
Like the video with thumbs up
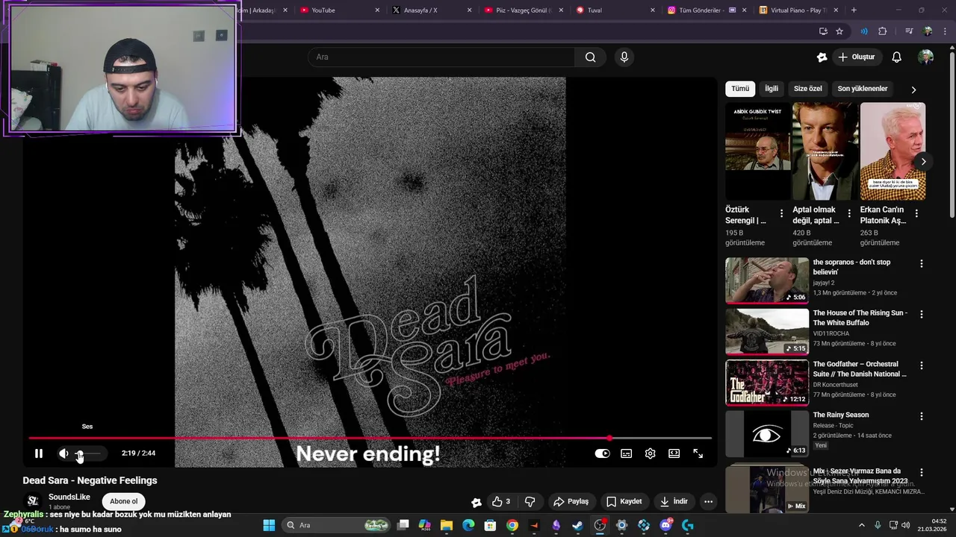click(501, 501)
